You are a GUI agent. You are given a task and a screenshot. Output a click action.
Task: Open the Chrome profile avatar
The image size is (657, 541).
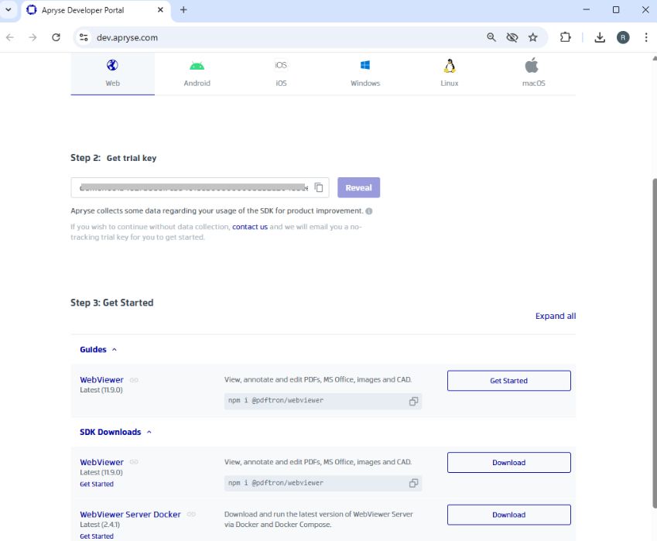623,37
